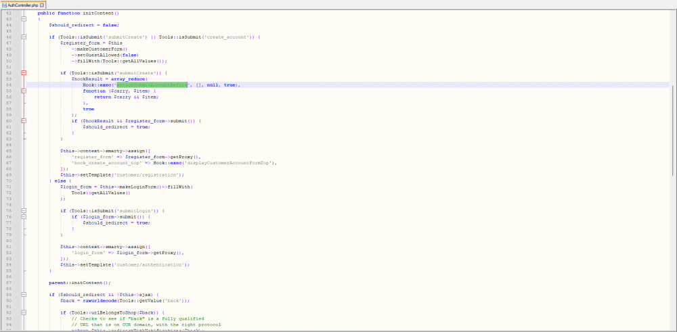Viewport: 677px width, 332px height.
Task: Collapse the fold marker at line 43
Action: [22, 19]
